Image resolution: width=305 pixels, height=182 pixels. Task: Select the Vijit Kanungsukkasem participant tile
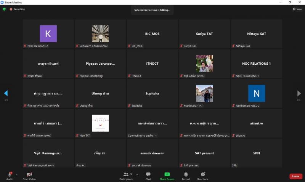point(48,153)
